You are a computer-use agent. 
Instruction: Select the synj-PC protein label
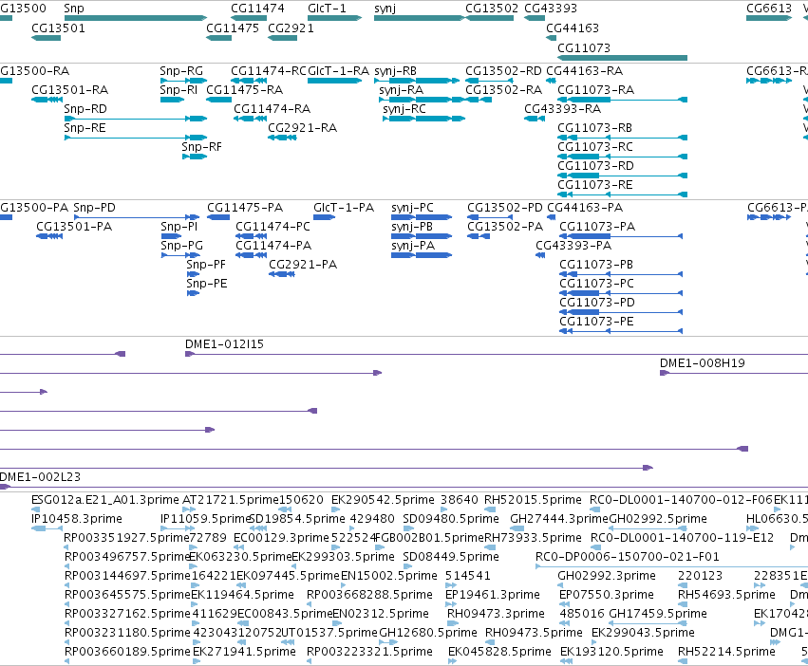point(412,208)
